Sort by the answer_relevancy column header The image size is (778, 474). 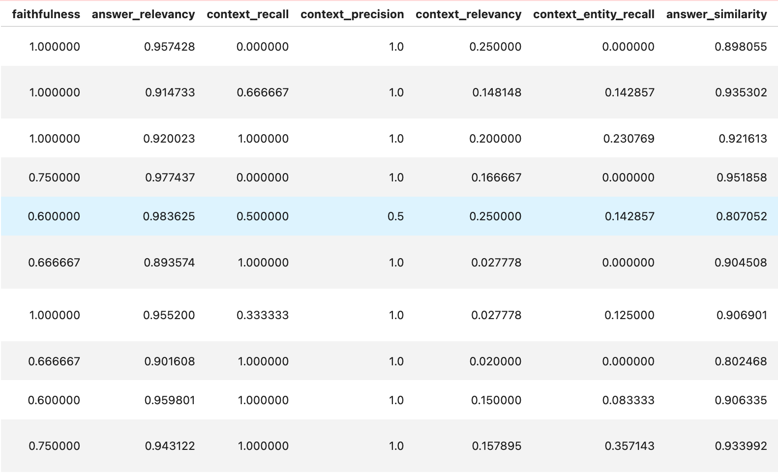pyautogui.click(x=143, y=14)
